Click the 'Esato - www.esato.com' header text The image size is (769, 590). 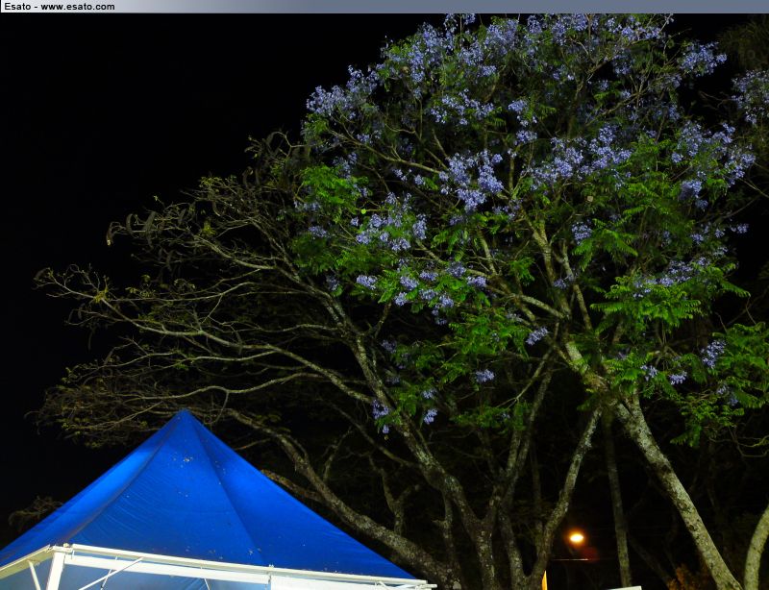tap(60, 7)
